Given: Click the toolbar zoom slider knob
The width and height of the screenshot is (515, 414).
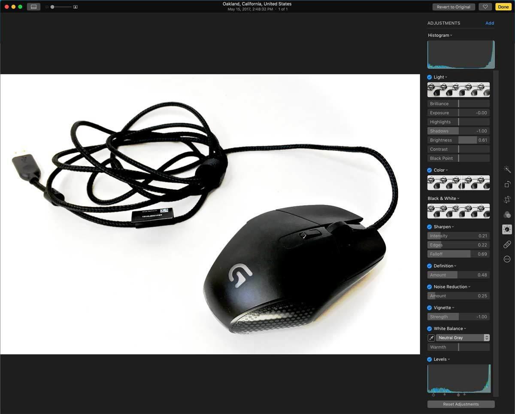Looking at the screenshot, I should (x=52, y=7).
